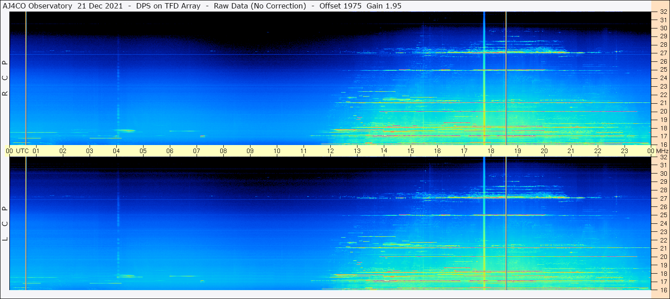Click the 12 hour label on the UTC axis
The height and width of the screenshot is (299, 670).
(x=330, y=151)
